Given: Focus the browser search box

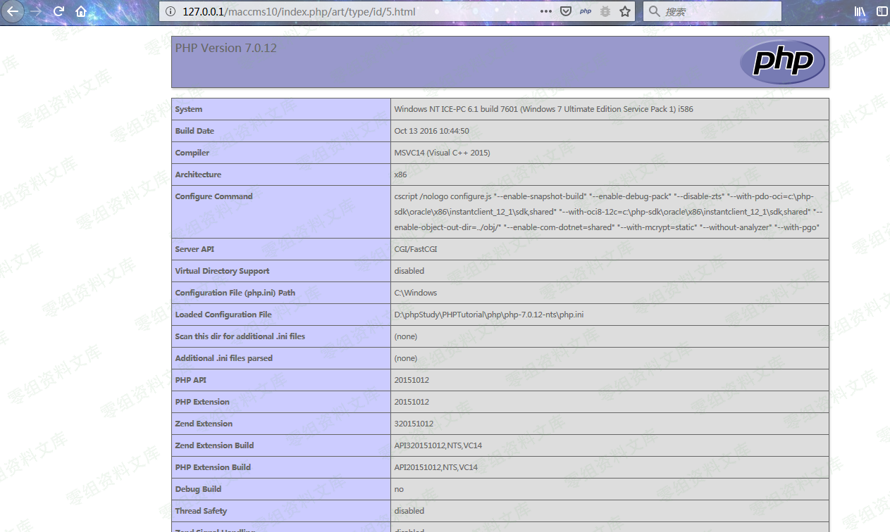Looking at the screenshot, I should click(719, 11).
